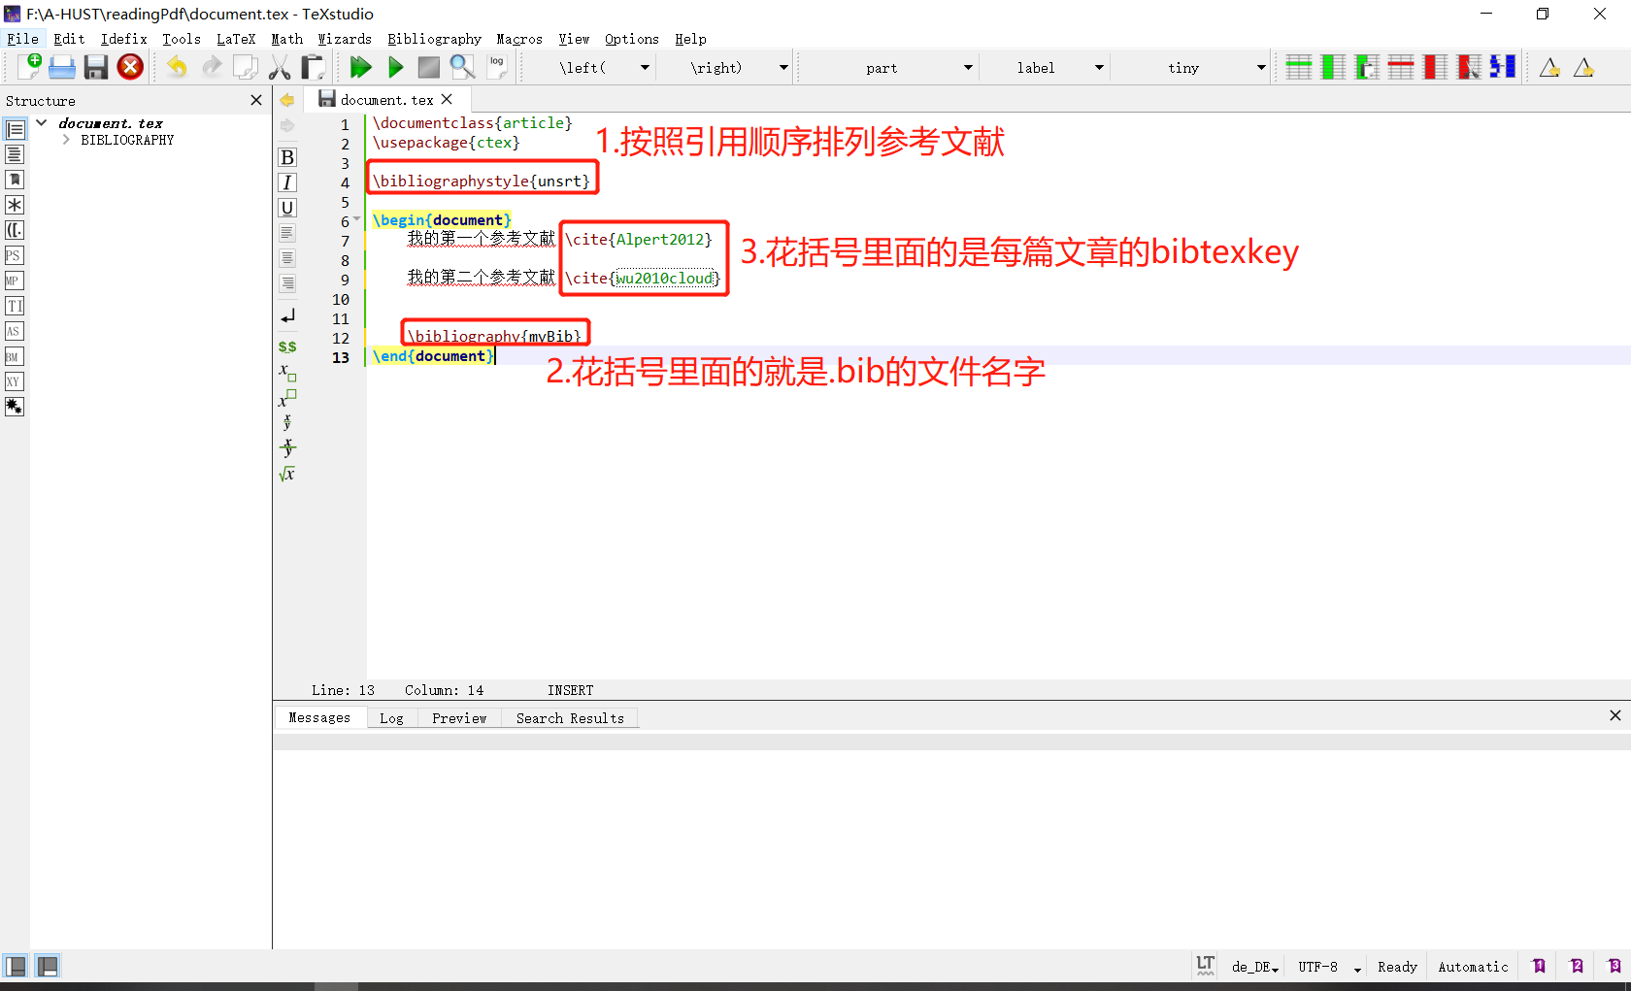
Task: Insert inline math with the $$ button
Action: tap(286, 346)
